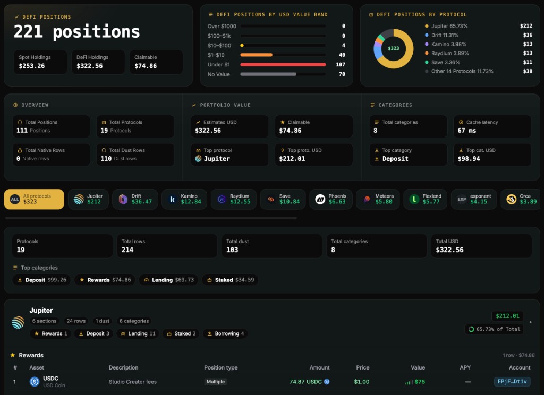Click the Jupiter 65.73% legend yellow dot

[427, 26]
